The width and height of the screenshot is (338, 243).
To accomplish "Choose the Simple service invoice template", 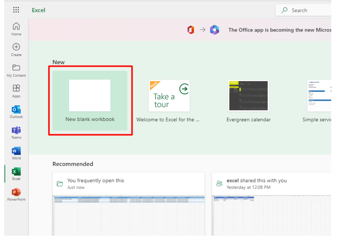I will click(319, 96).
